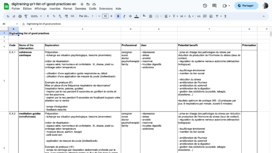
Task: Click the undo arrow icon
Action: click(8, 16)
